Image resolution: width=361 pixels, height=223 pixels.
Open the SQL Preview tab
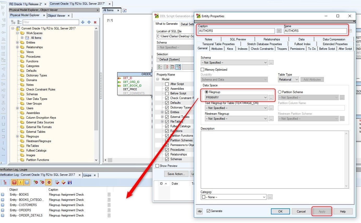238,39
